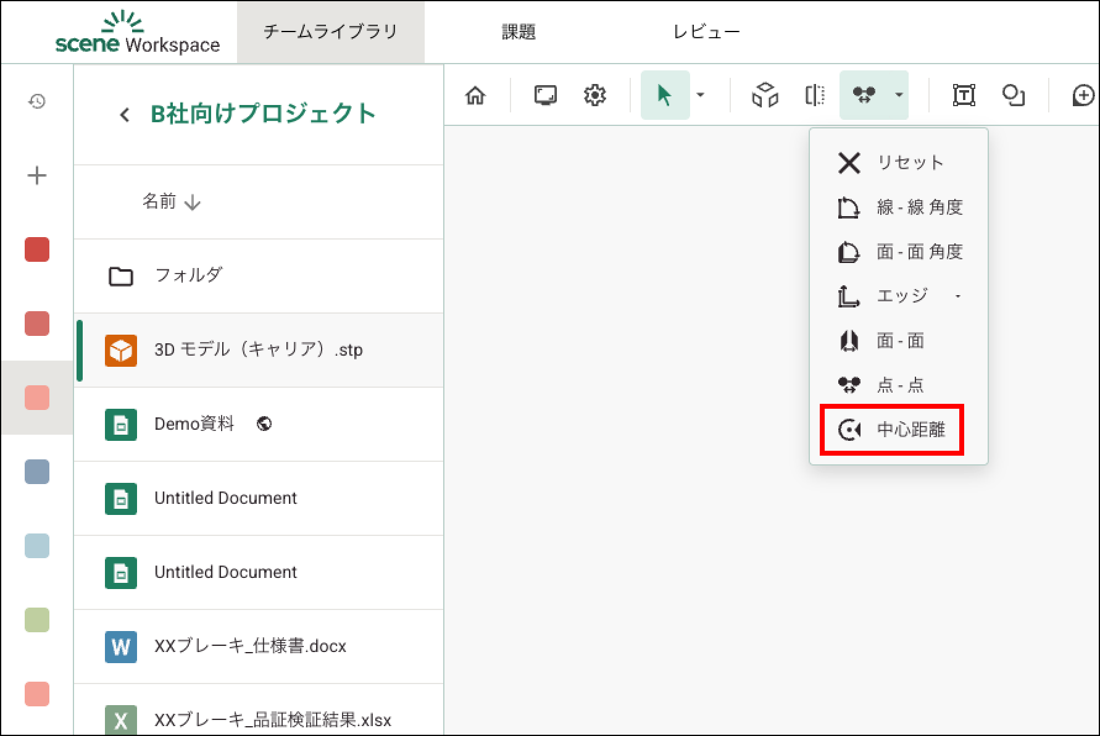Select the blue-gray color square in sidebar

(37, 472)
